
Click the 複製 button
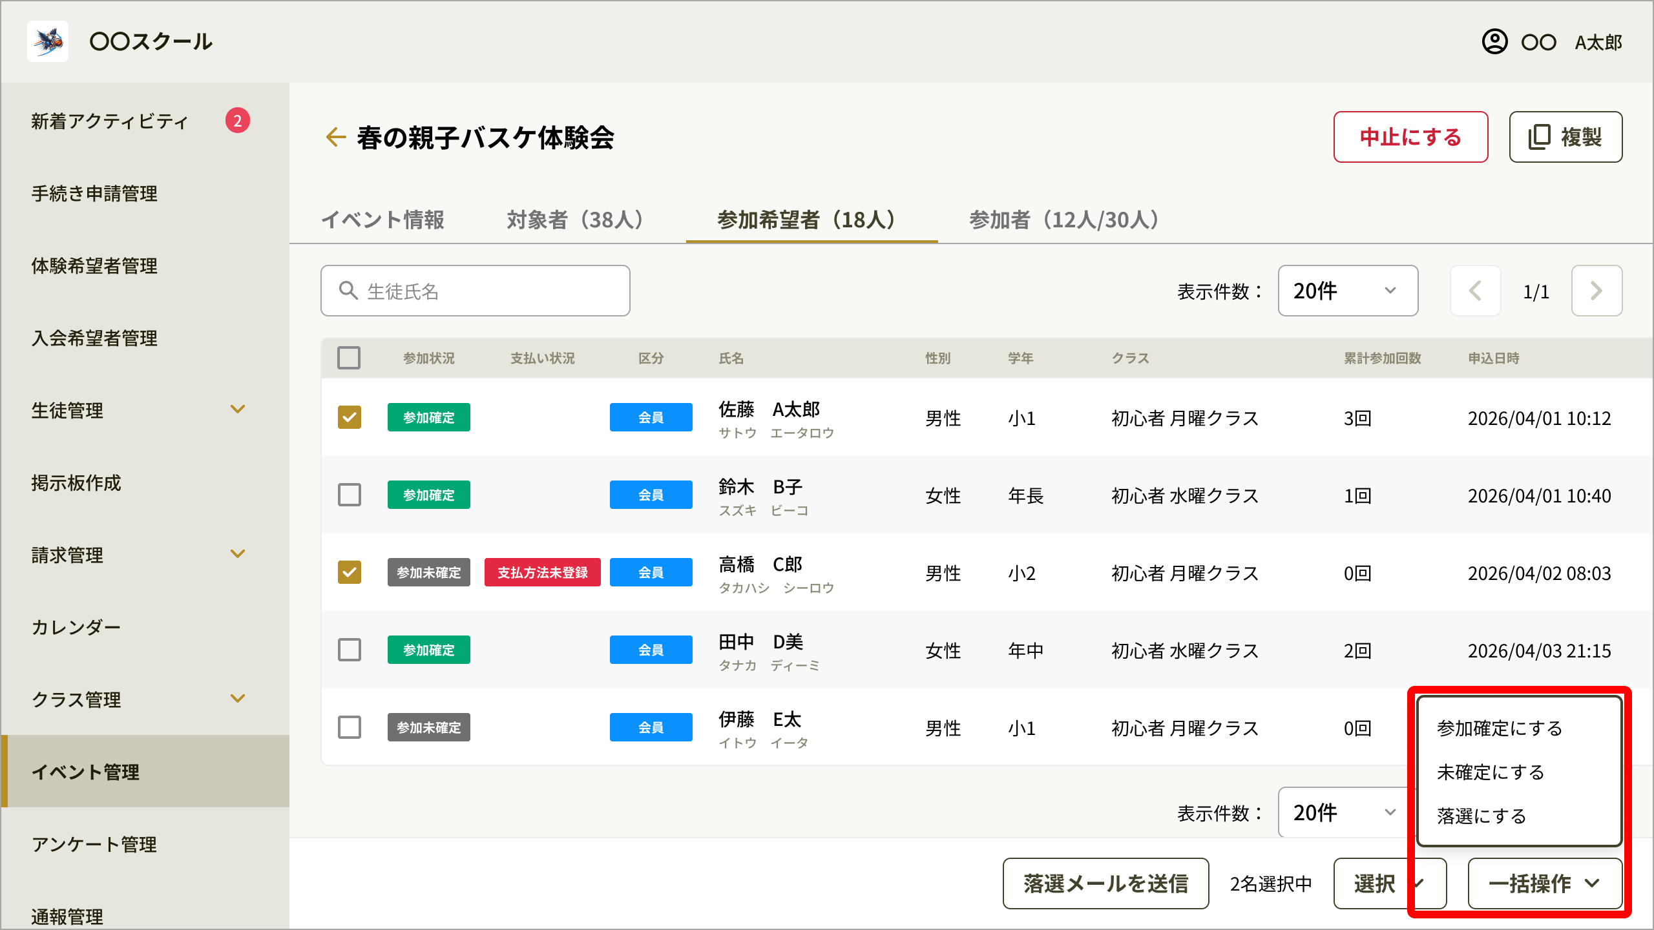[x=1565, y=137]
